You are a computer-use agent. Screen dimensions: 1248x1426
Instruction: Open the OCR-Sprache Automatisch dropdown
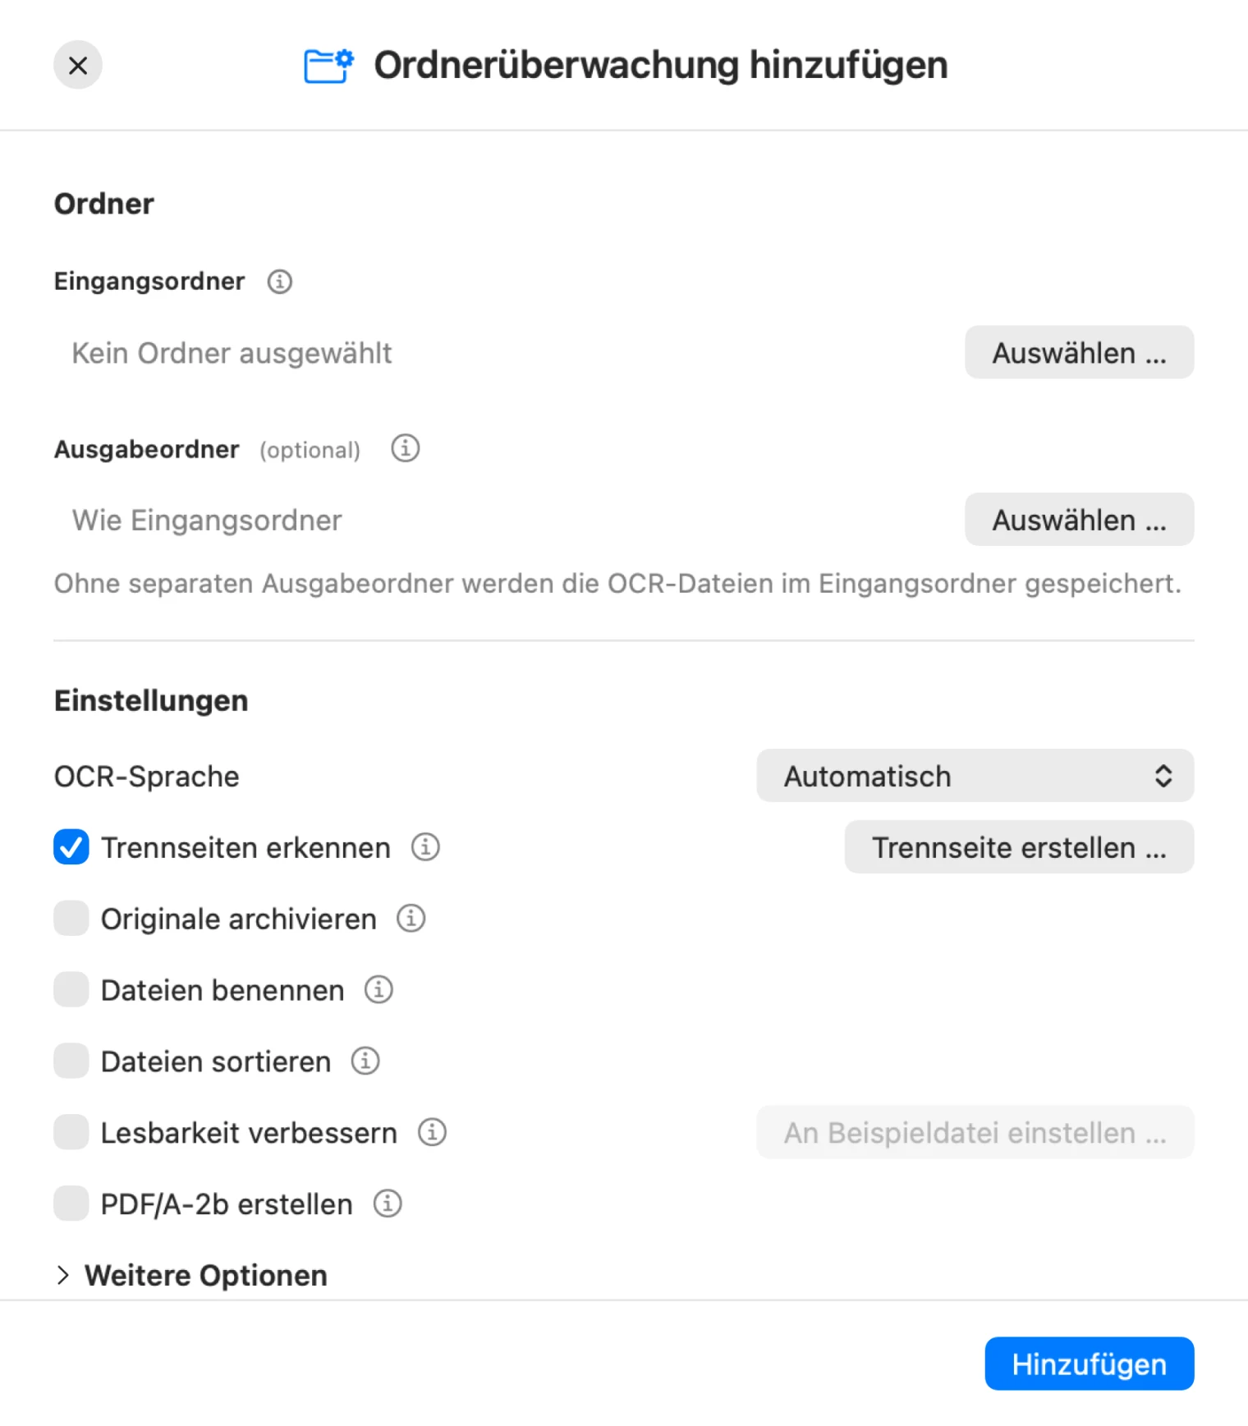[x=975, y=776]
